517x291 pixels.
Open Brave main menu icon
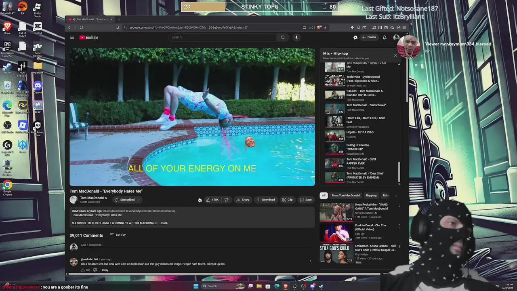click(x=404, y=27)
